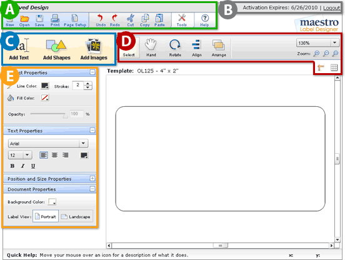Collapse the Object Properties panel

pos(92,72)
